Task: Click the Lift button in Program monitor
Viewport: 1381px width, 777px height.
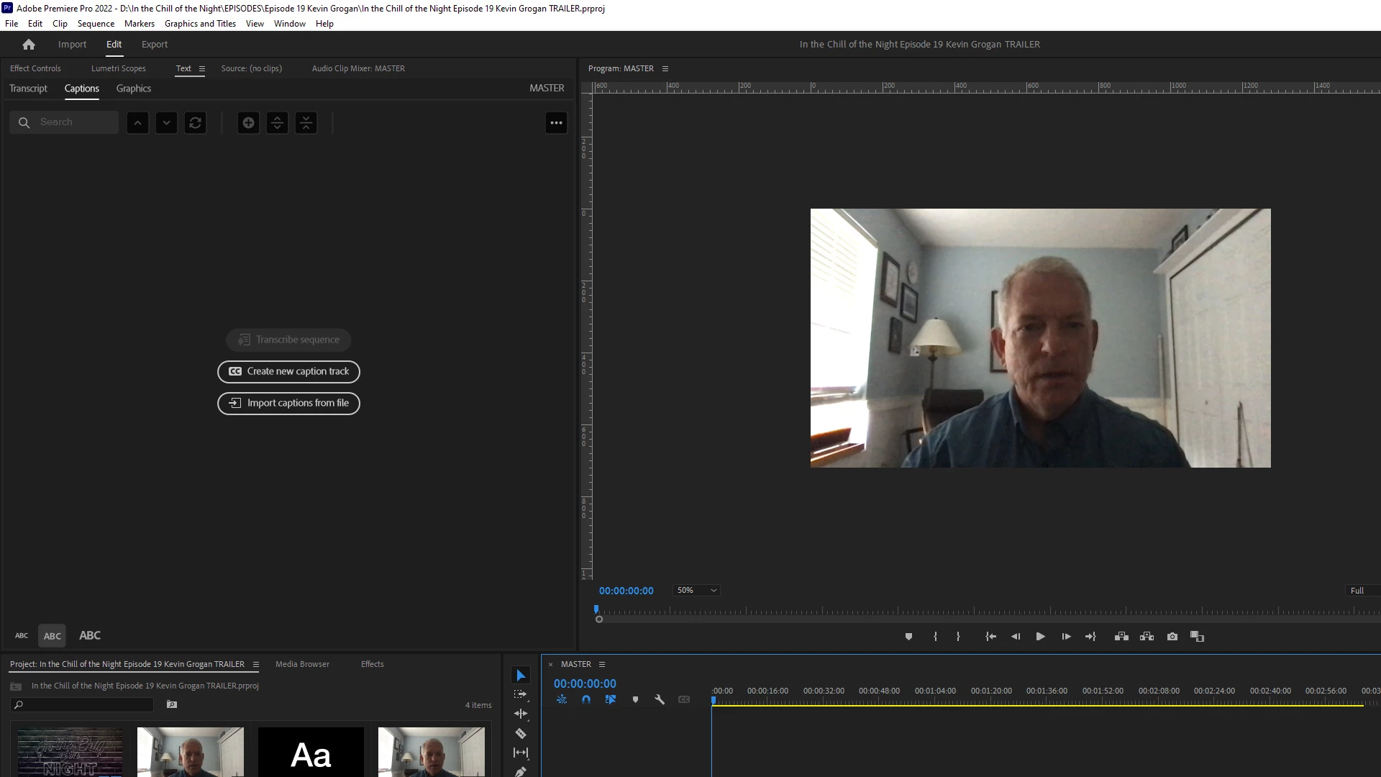Action: tap(1121, 637)
